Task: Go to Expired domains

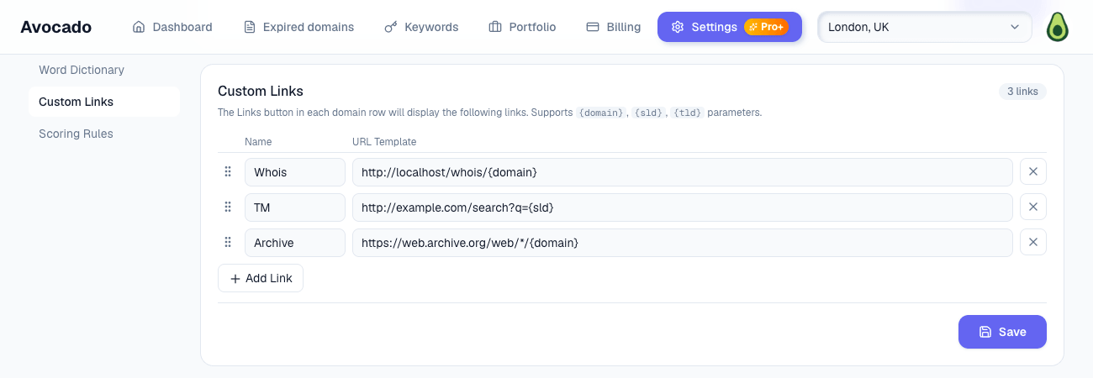Action: (x=298, y=27)
